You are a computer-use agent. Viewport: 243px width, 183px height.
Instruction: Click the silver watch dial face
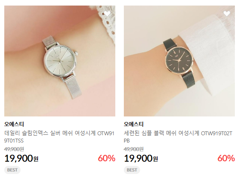click(61, 61)
